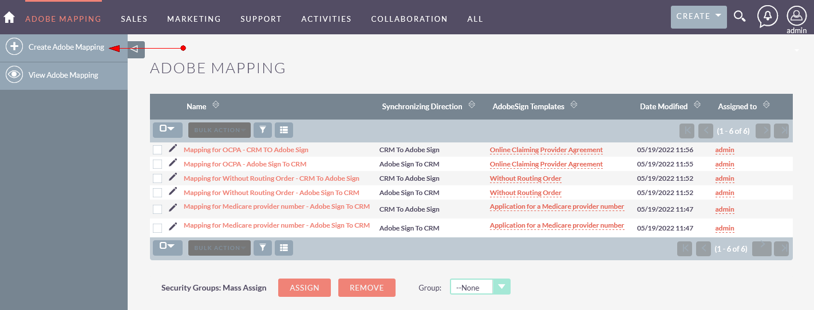Open the top filter funnel icon
814x310 pixels.
pos(263,130)
